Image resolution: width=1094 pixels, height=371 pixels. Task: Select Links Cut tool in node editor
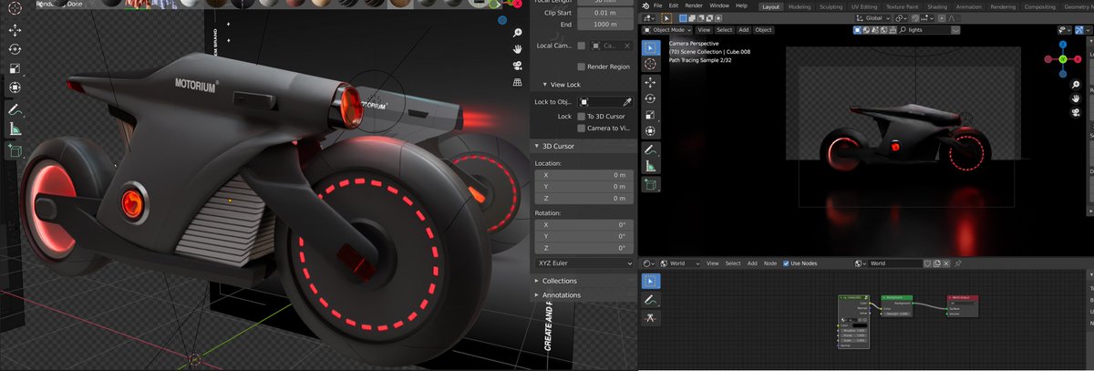pyautogui.click(x=651, y=318)
